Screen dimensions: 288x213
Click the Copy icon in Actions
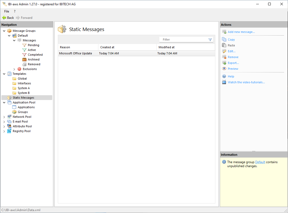(224, 40)
